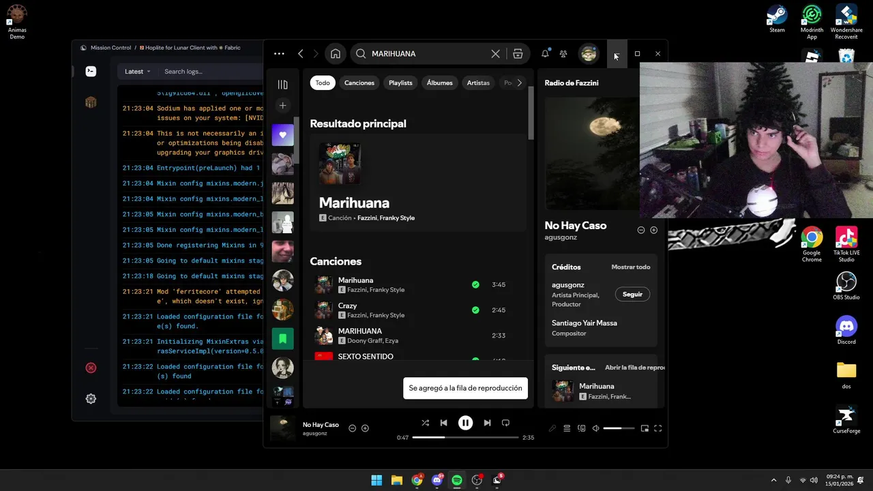Play Marihuana from Siguiente queue
Screen dimensions: 873x491
(x=600, y=391)
